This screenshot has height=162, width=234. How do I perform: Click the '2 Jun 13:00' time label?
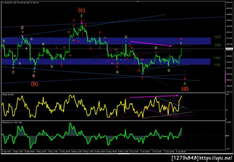134,152
